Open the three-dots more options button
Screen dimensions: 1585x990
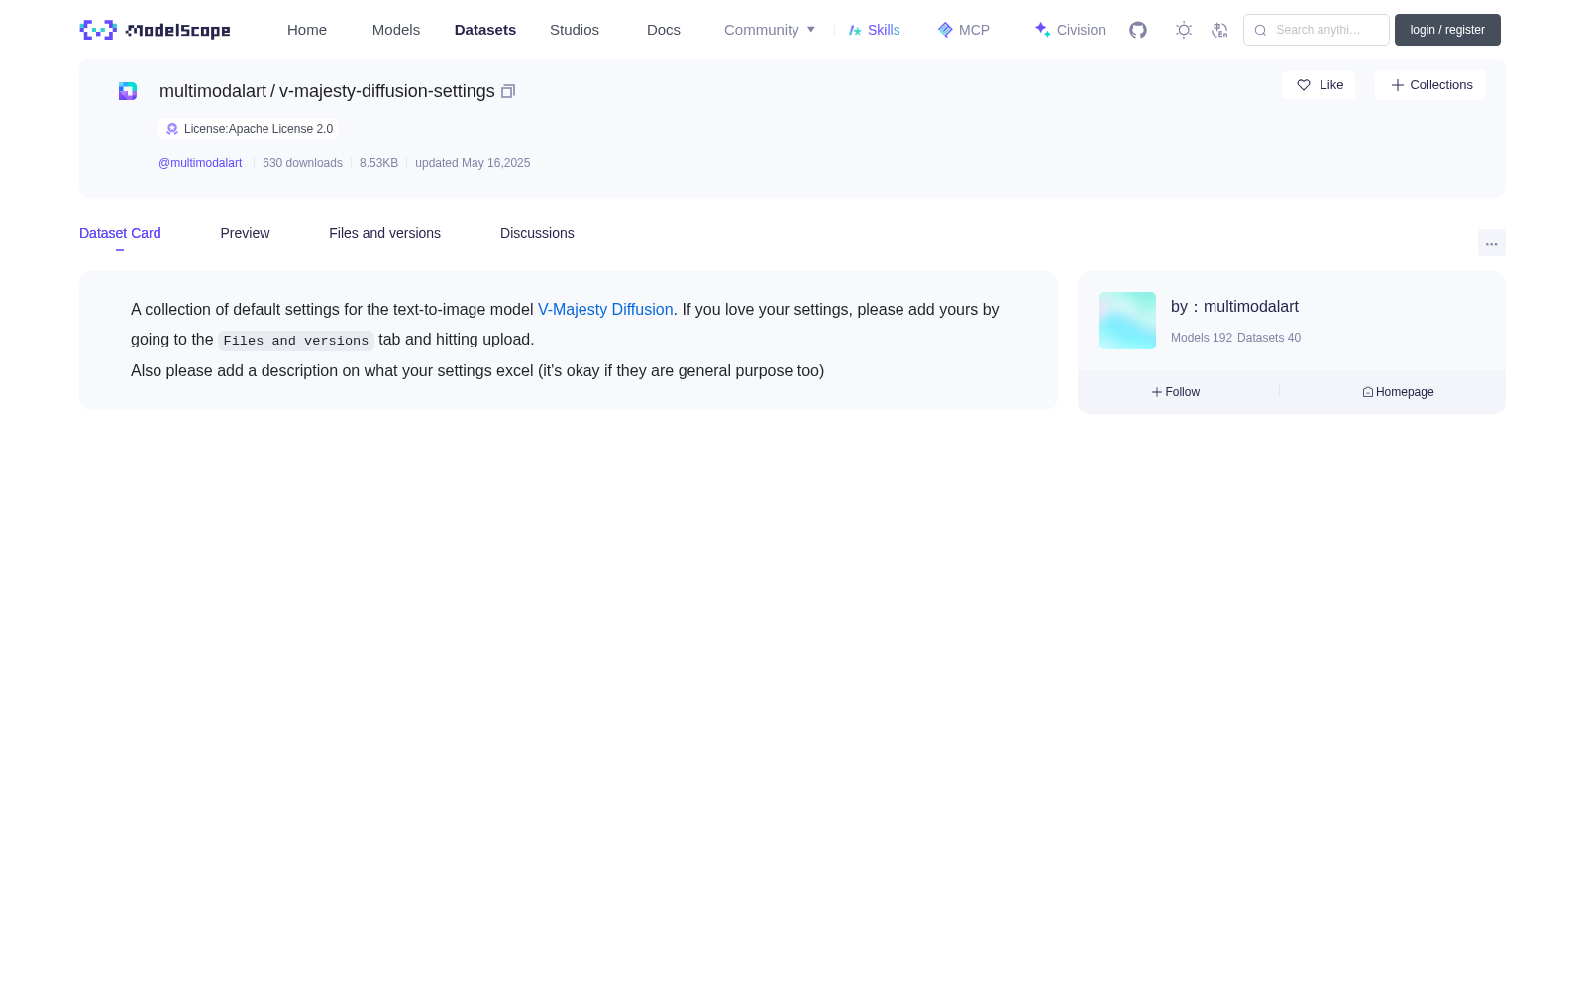[x=1492, y=243]
